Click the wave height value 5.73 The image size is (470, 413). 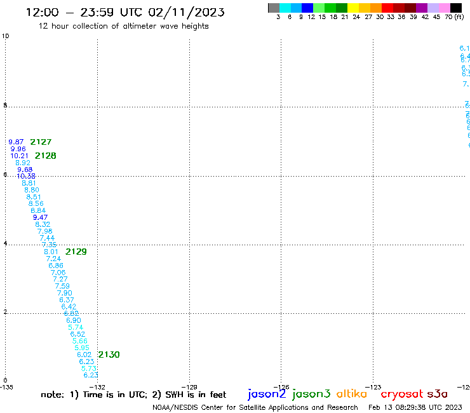(x=89, y=369)
